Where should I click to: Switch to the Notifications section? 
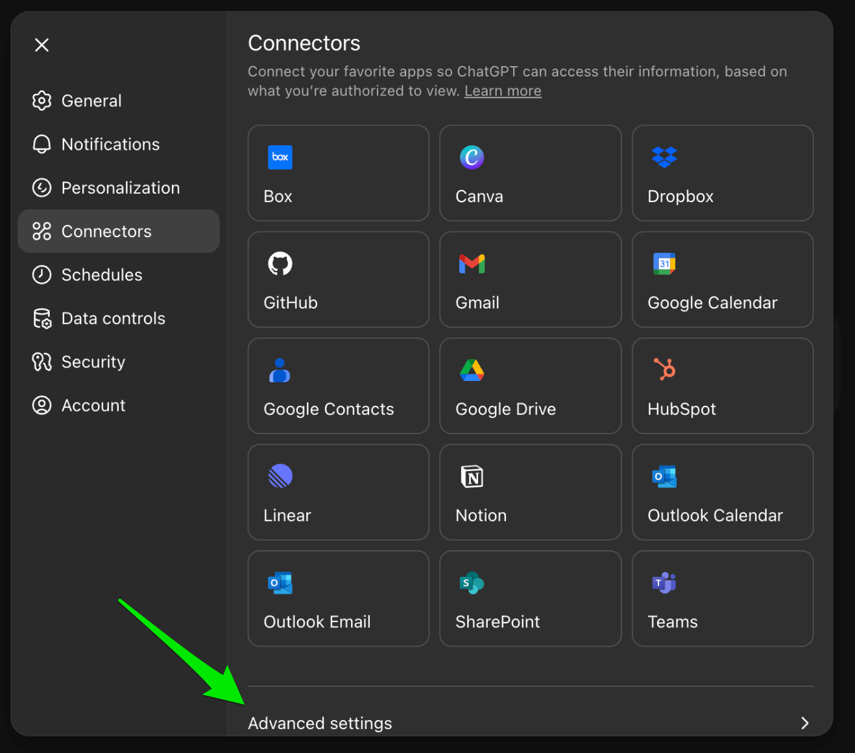tap(110, 144)
